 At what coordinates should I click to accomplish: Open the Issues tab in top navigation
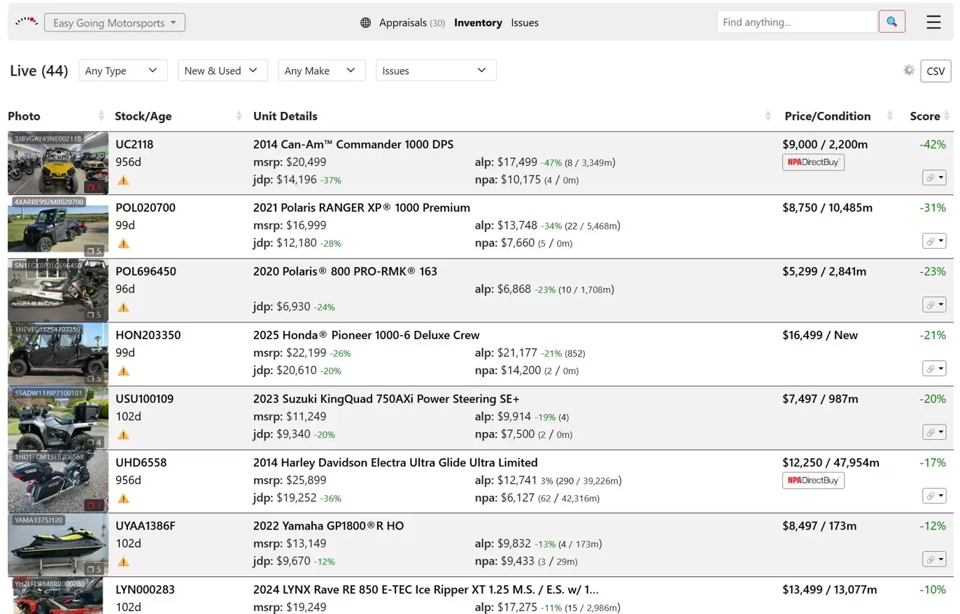pyautogui.click(x=525, y=22)
